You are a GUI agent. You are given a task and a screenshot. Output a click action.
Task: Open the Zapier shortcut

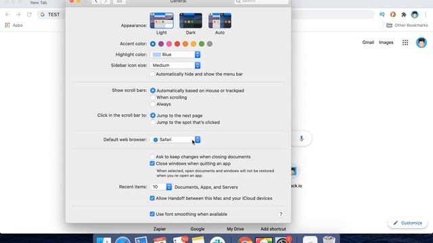160,229
